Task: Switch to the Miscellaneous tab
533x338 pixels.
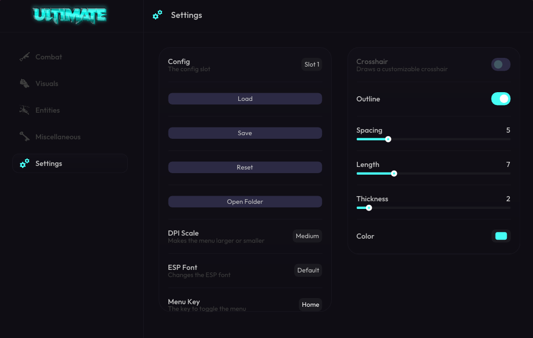Action: tap(58, 137)
